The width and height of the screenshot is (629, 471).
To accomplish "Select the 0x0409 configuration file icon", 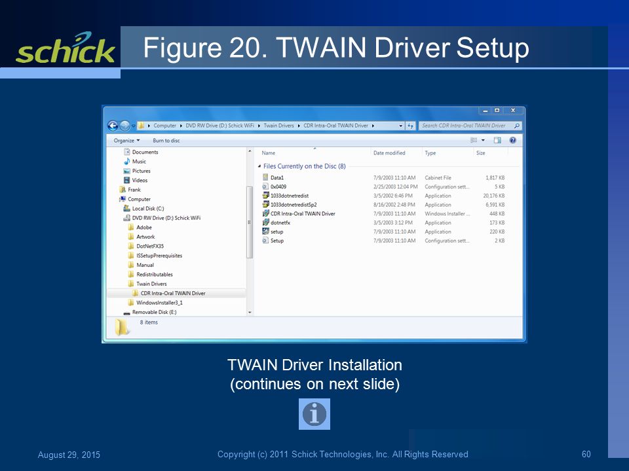I will (x=265, y=186).
